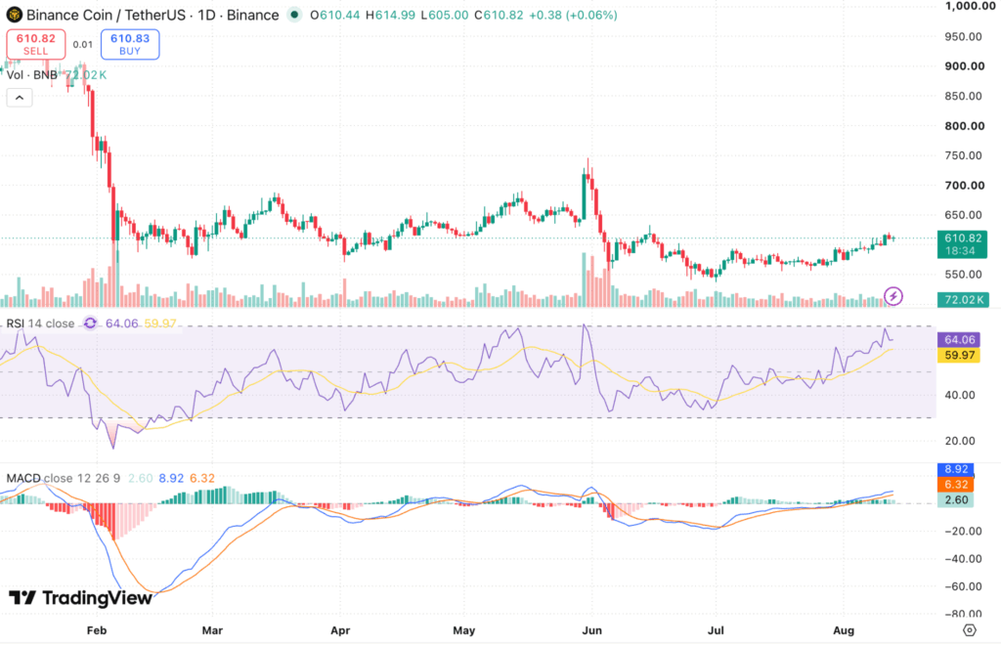
Task: Click the red 610.82 SELL button
Action: [36, 45]
